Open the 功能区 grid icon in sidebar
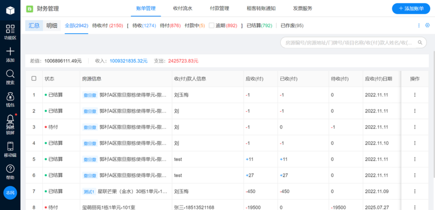The image size is (435, 210). click(10, 29)
